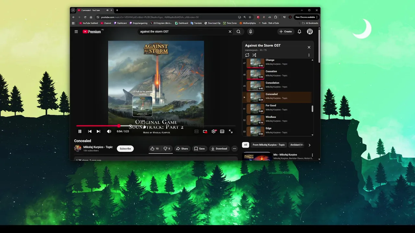Viewport: 415px width, 233px height.
Task: Open Download Clip bookmark
Action: (x=212, y=23)
